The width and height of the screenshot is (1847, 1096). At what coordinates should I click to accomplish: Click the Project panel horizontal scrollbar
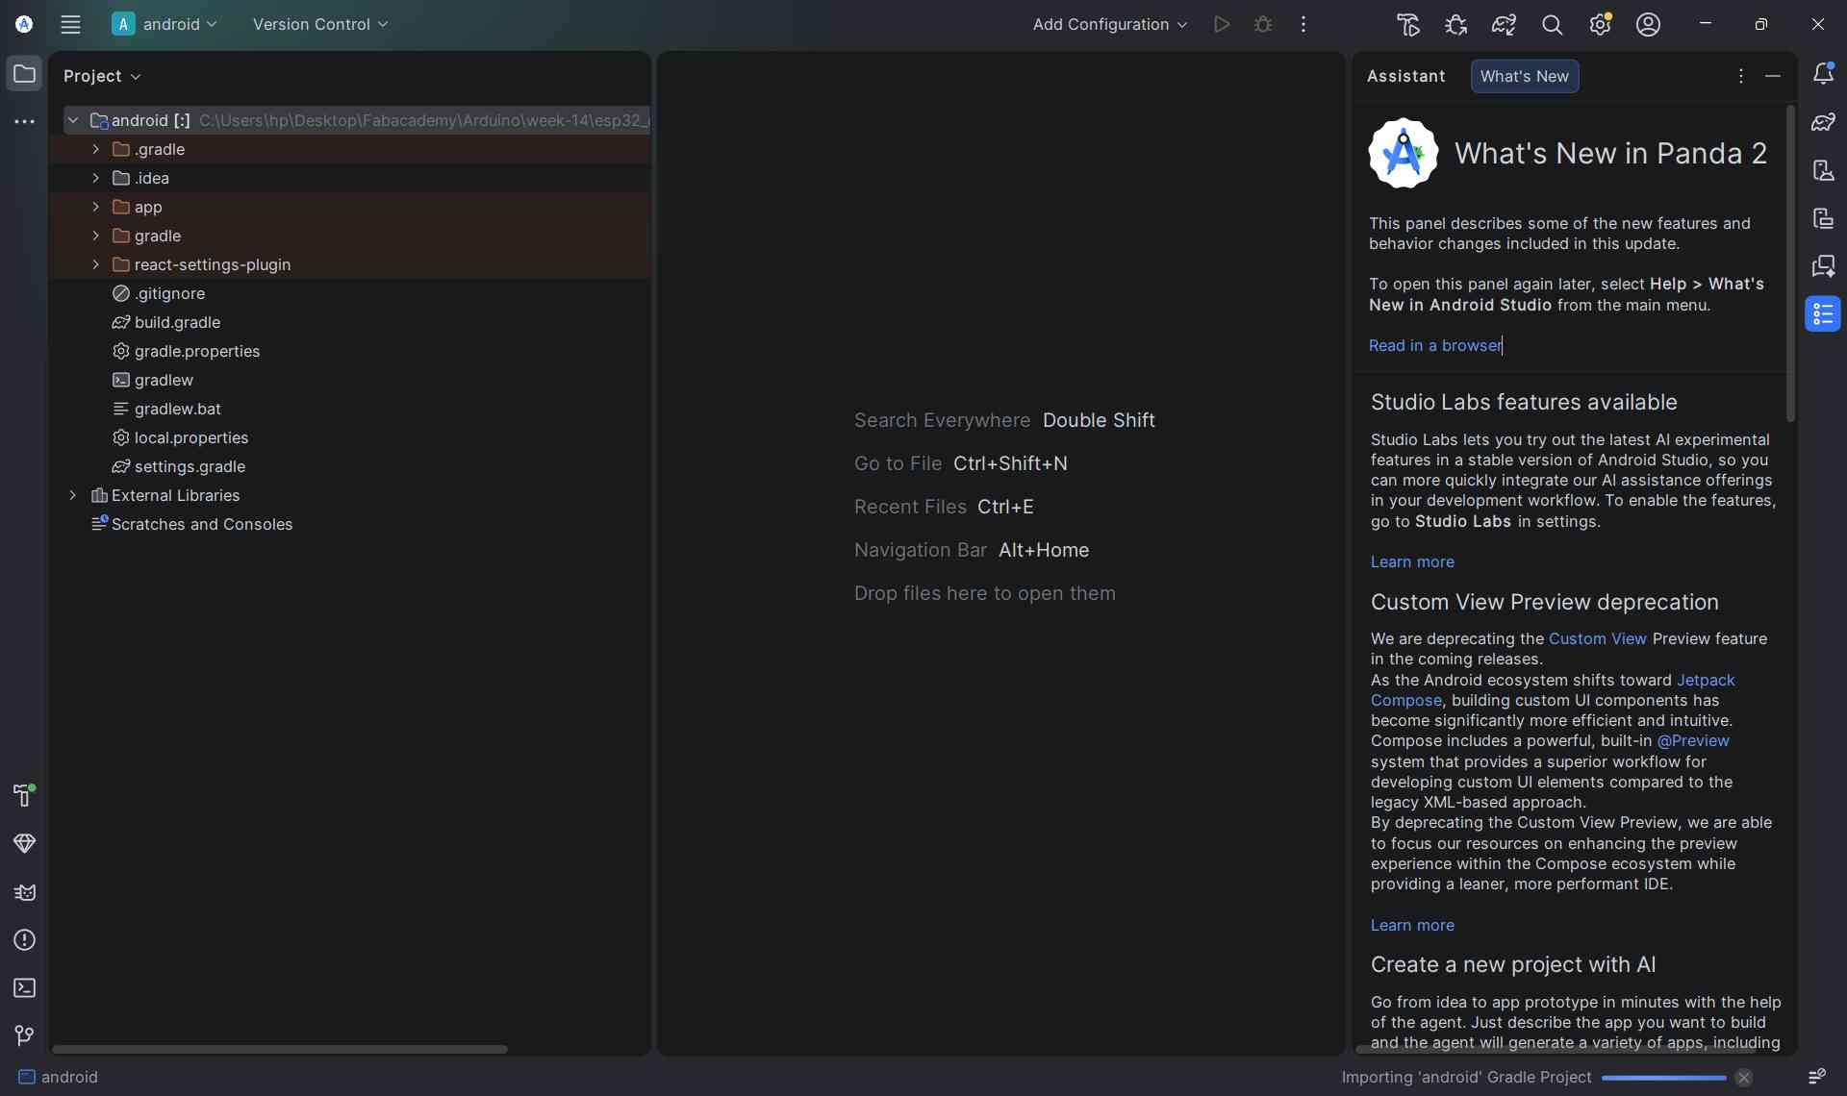pos(279,1049)
